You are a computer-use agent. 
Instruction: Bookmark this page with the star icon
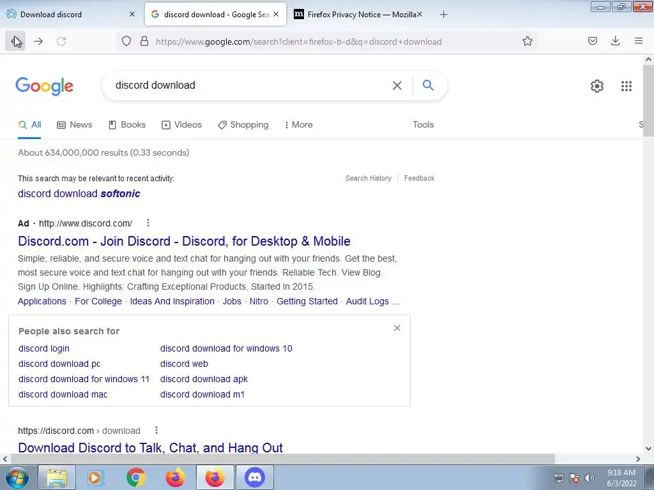[527, 41]
